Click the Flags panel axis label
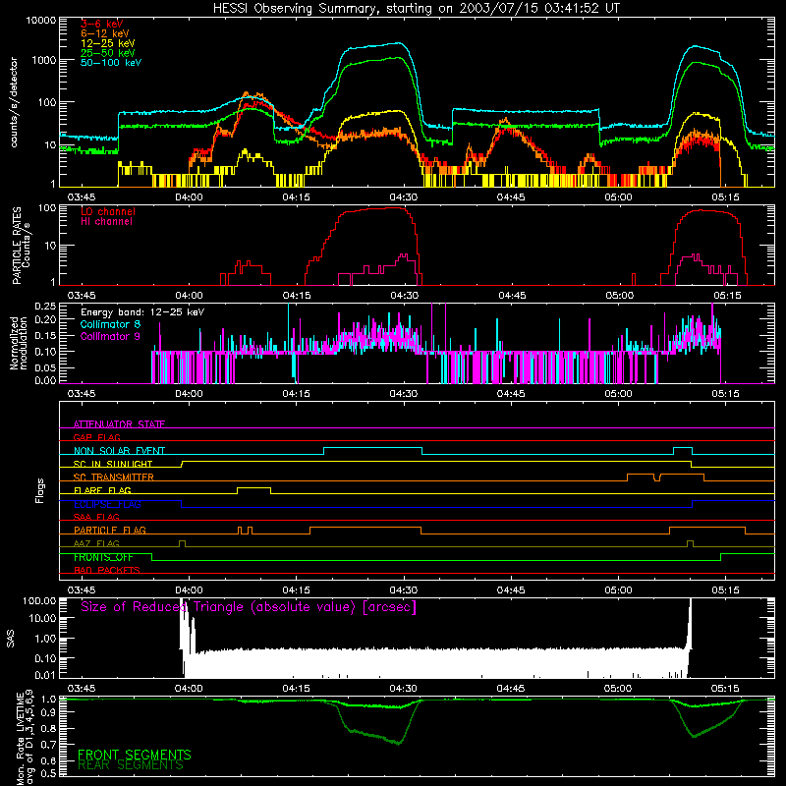The height and width of the screenshot is (786, 786). pos(39,490)
